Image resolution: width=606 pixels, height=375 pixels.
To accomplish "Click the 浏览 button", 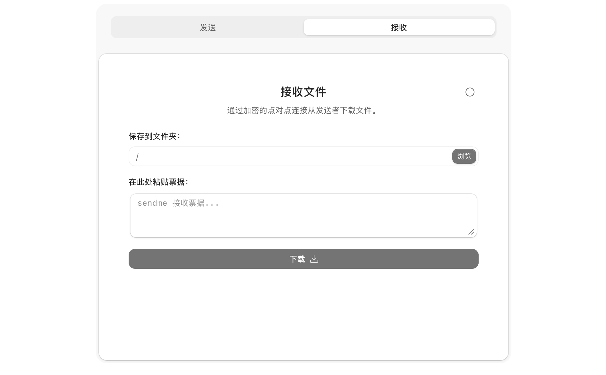I will coord(464,156).
